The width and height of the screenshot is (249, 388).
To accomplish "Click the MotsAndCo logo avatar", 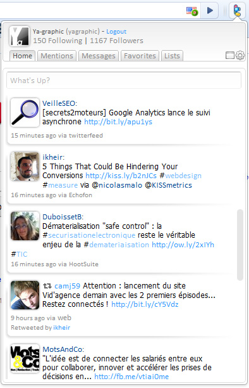I will coord(25,358).
